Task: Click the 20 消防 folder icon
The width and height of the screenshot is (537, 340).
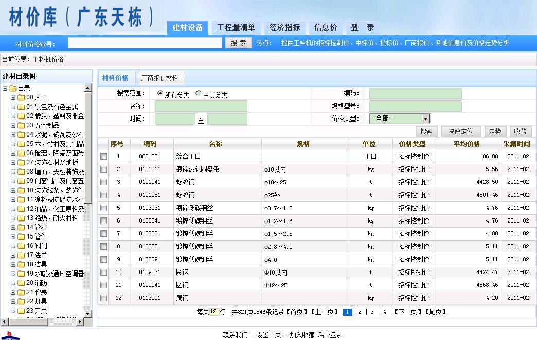Action: coord(21,283)
